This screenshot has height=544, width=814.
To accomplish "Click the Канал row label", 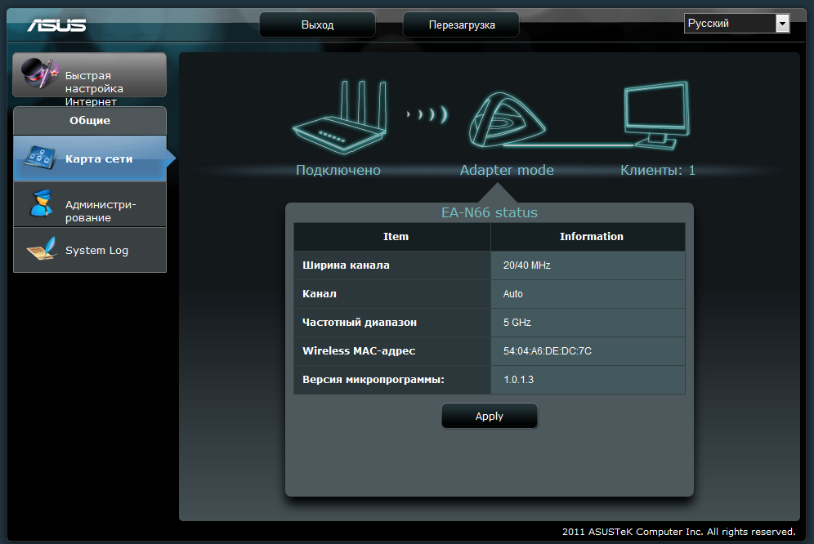I will (x=320, y=294).
